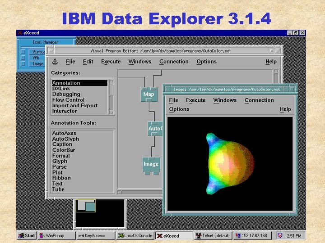Select the Plot tool
Image resolution: width=325 pixels, height=243 pixels.
(57, 172)
